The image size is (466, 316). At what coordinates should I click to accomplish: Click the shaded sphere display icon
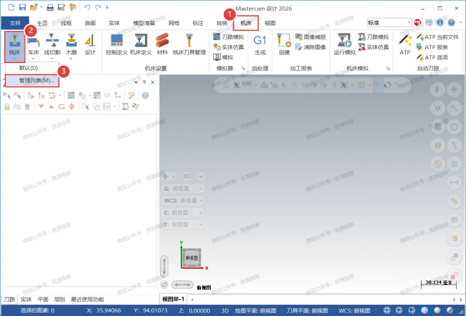424,310
